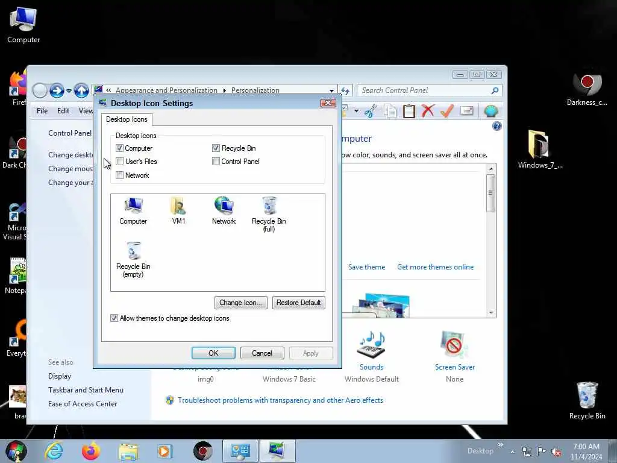This screenshot has width=617, height=463.
Task: Click the Change Icon... button
Action: tap(241, 303)
